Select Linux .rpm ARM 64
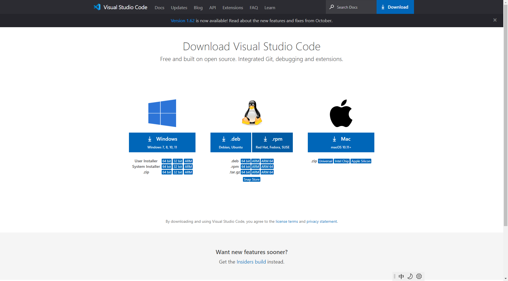Viewport: 508px width, 281px height. [x=267, y=167]
